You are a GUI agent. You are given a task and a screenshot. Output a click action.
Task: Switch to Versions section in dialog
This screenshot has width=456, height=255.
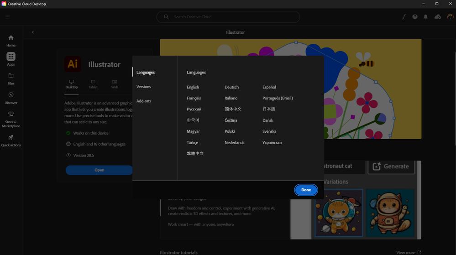click(144, 87)
